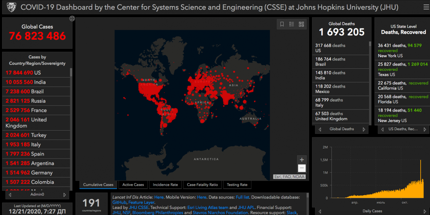430x215 pixels.
Task: Go to previous view left of Admin0
Action: (x=10, y=195)
